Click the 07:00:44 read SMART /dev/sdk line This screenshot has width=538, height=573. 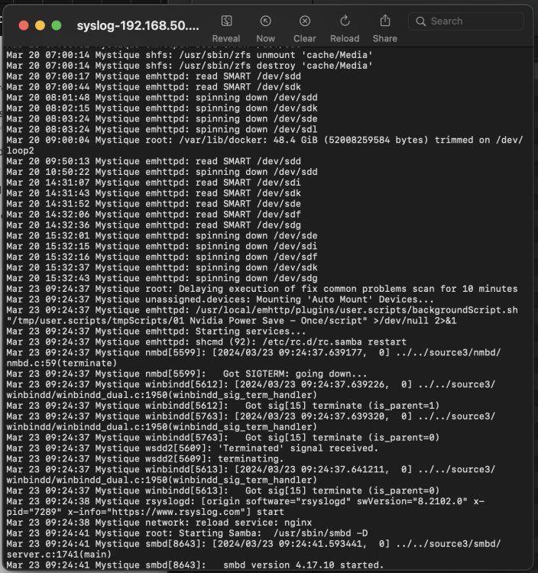coord(154,87)
